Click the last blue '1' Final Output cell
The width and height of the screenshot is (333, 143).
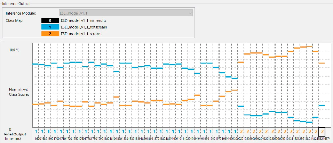pyautogui.click(x=235, y=132)
